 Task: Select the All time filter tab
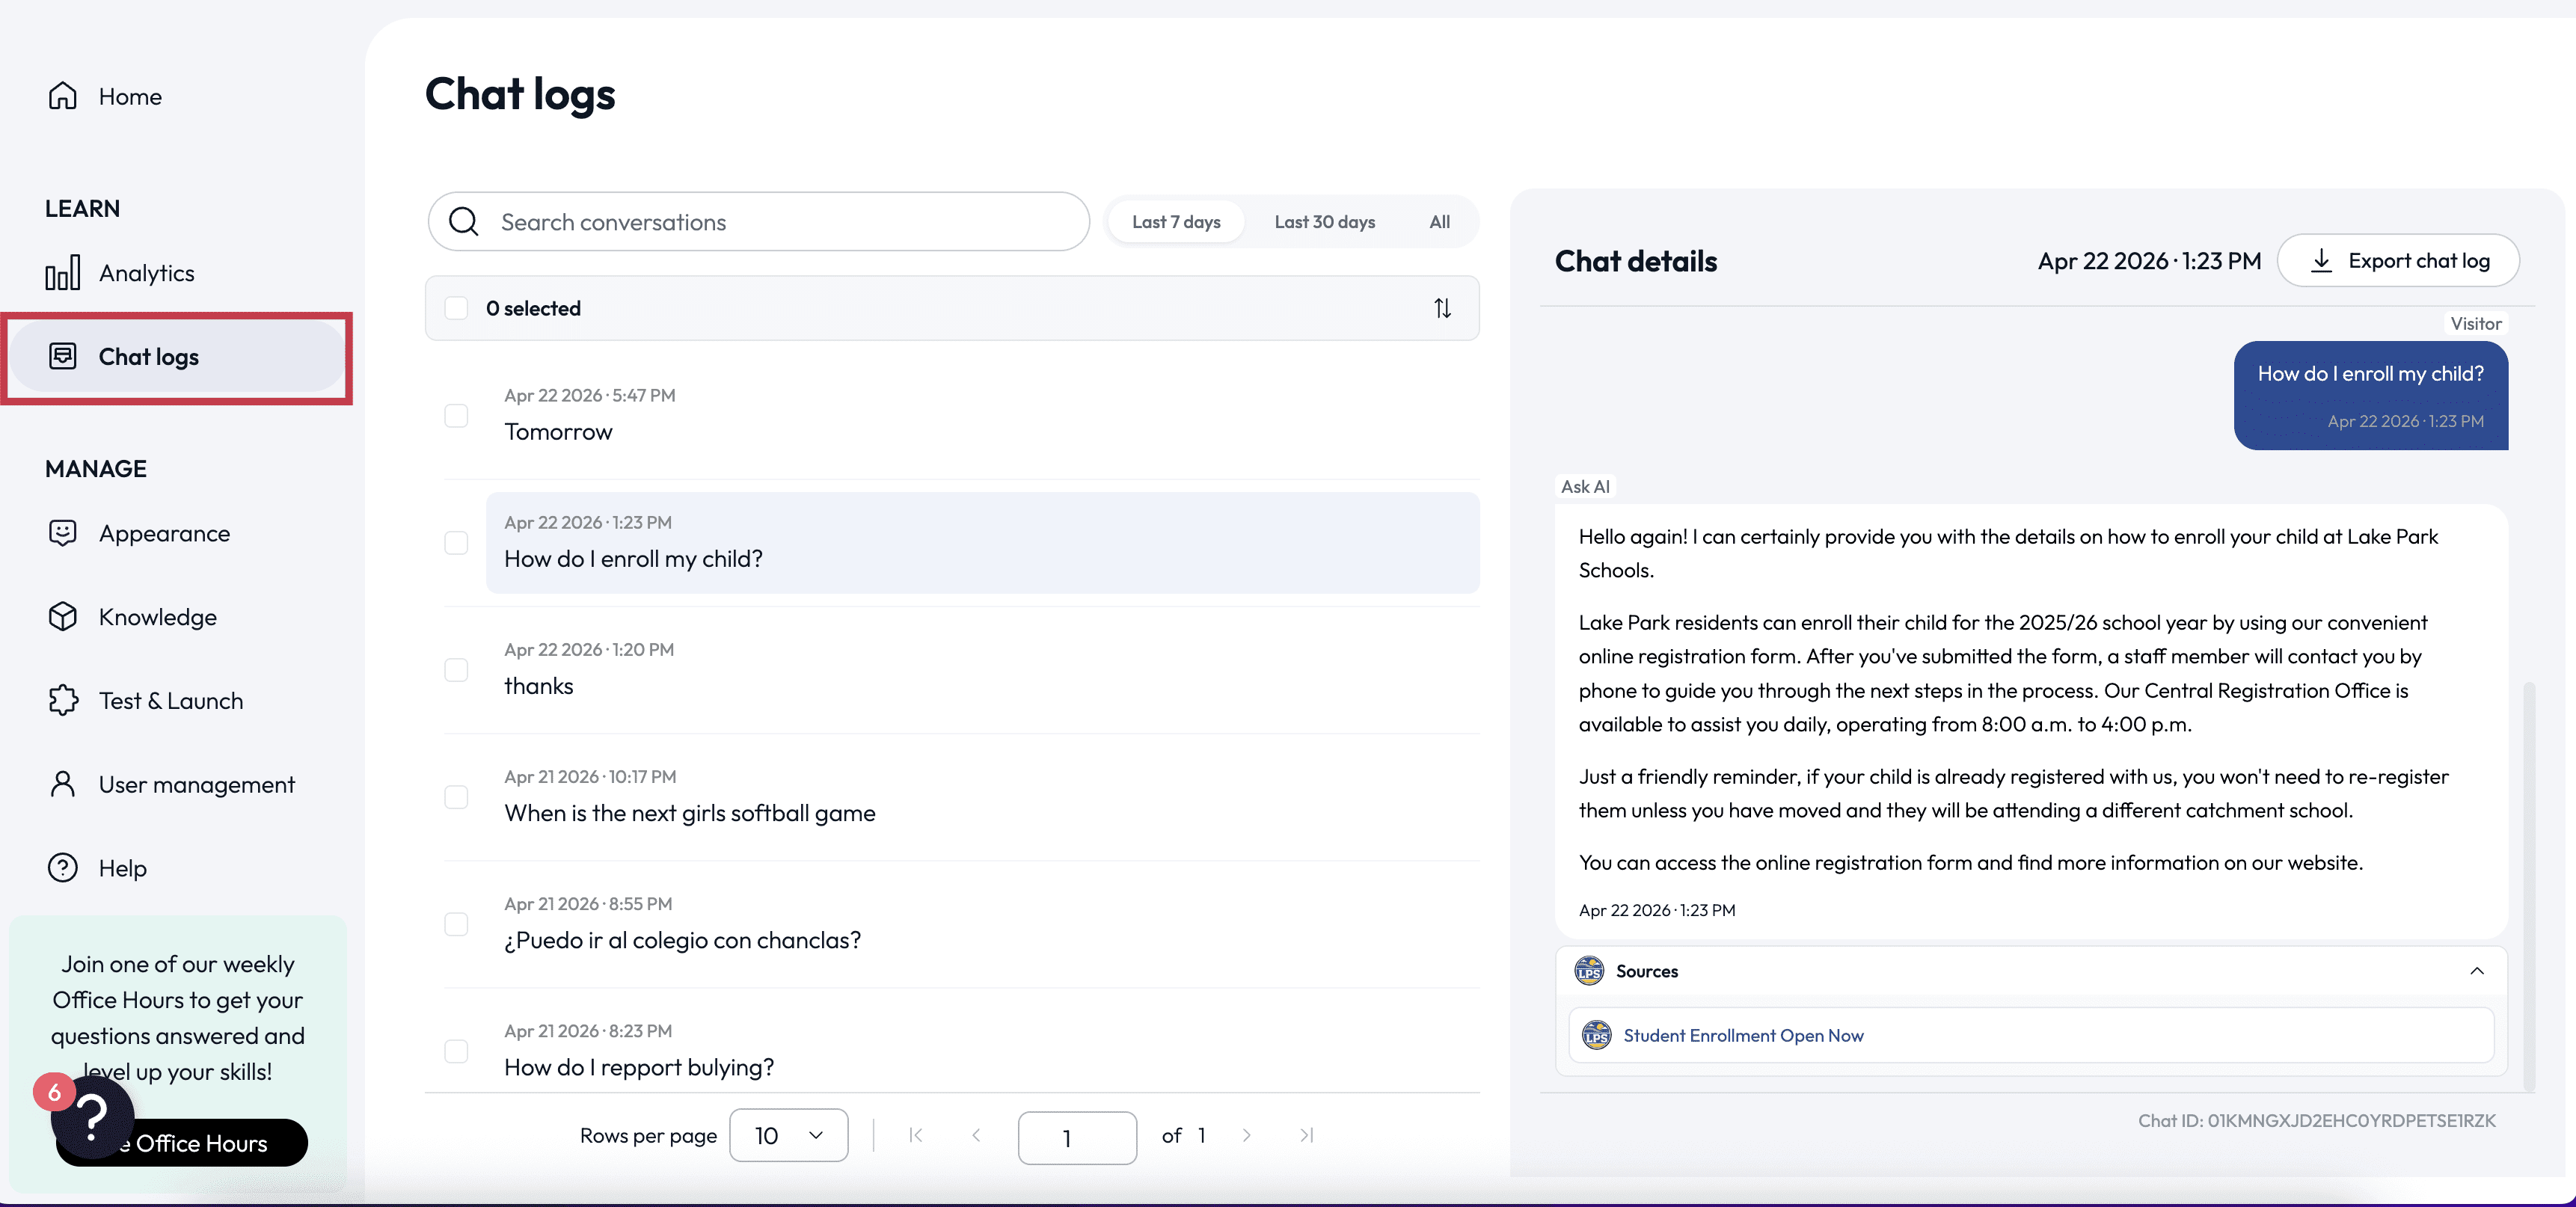point(1439,222)
